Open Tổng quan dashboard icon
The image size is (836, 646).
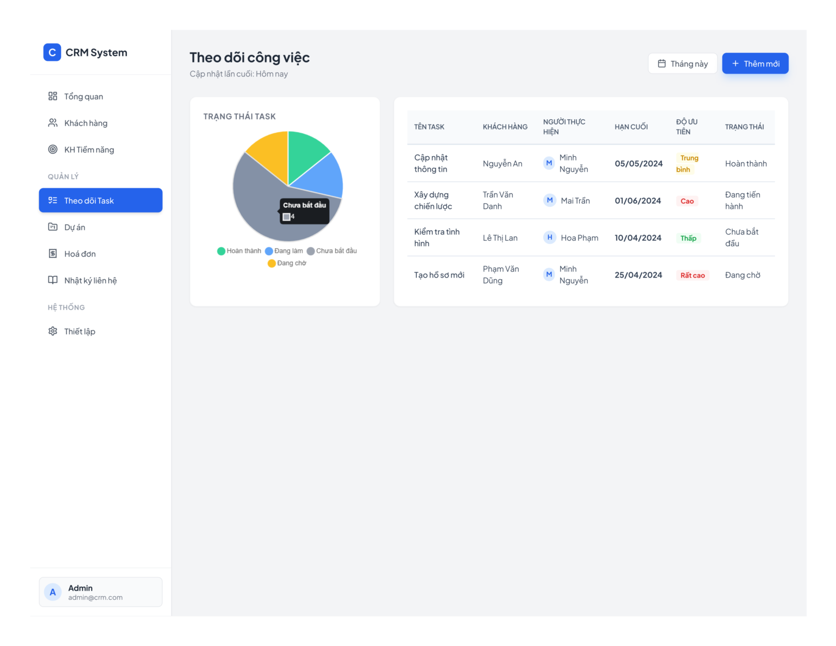[53, 96]
